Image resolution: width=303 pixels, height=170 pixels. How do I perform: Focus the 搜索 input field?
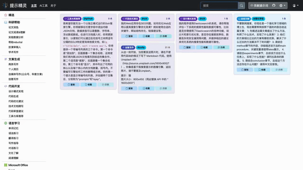[219, 6]
